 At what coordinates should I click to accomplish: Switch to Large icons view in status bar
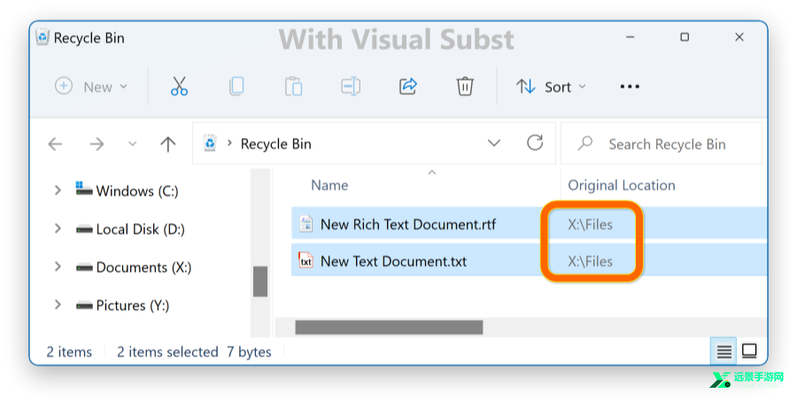[x=749, y=352]
